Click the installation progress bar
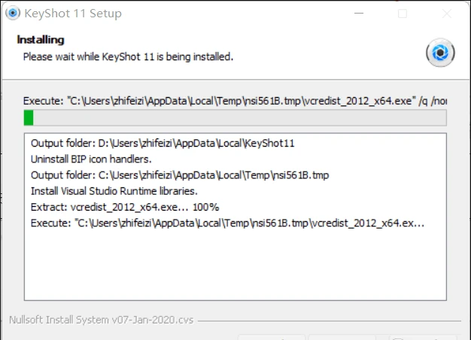 (x=235, y=117)
